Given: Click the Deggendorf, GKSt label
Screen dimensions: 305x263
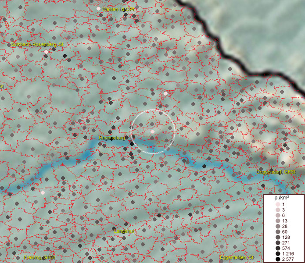Looking at the screenshot, I should point(276,172).
